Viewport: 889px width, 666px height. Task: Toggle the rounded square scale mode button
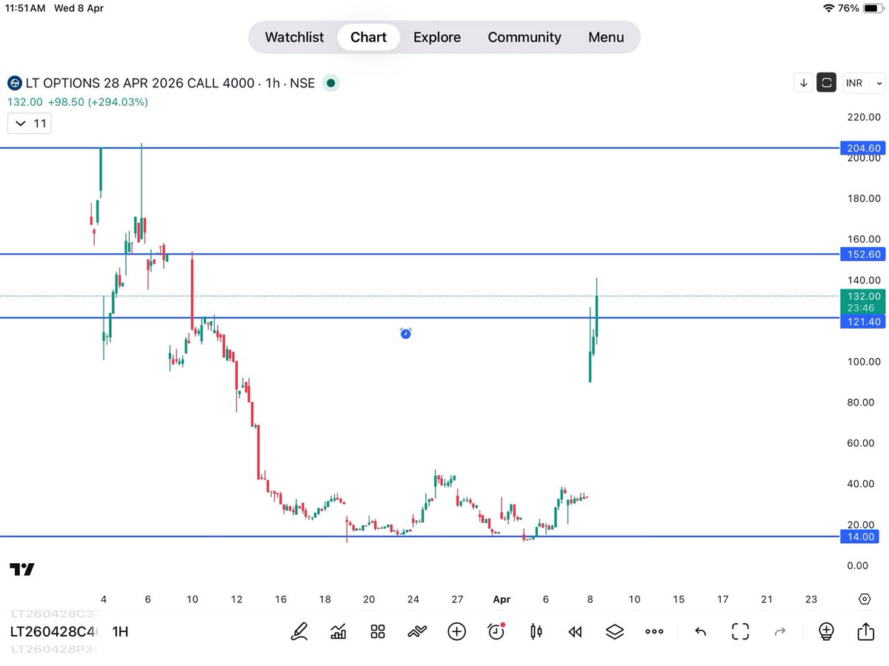click(826, 82)
